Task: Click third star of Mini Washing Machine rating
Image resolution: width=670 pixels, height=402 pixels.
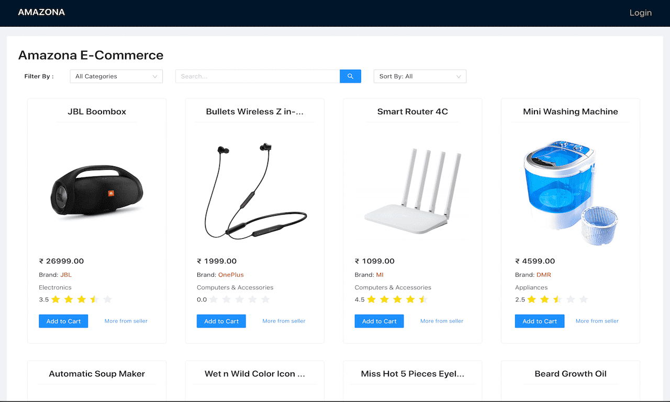Action: (557, 299)
